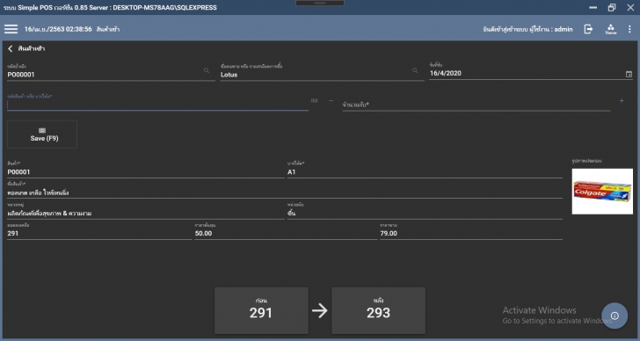Click the category field for health & beauty
This screenshot has width=640, height=341.
coord(146,211)
